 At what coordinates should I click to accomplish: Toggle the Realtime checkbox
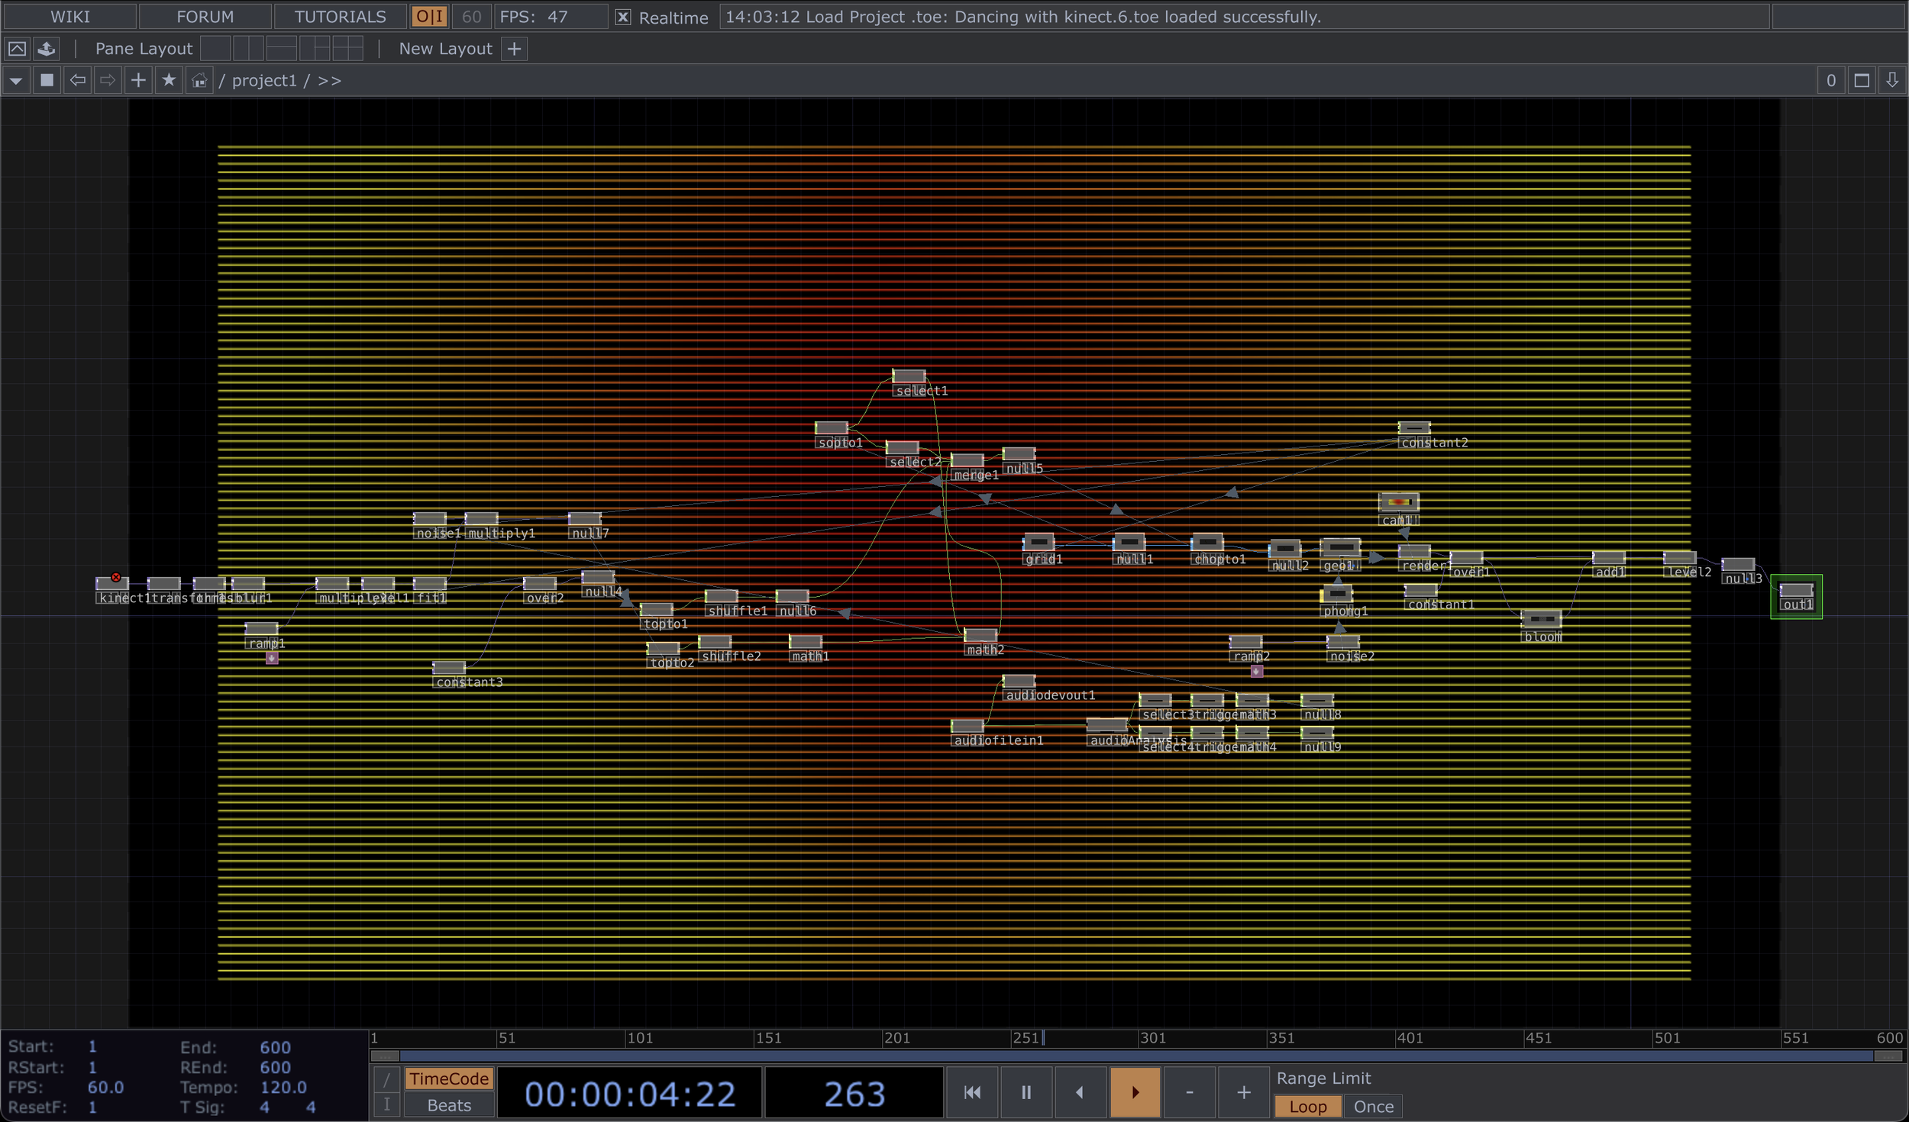pos(623,17)
